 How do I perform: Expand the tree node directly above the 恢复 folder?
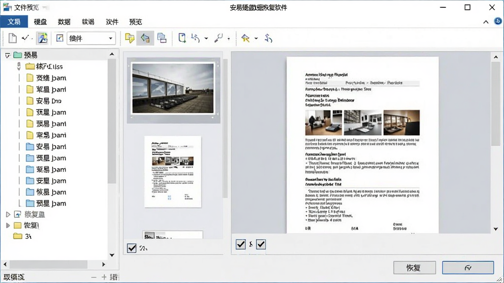tap(8, 214)
